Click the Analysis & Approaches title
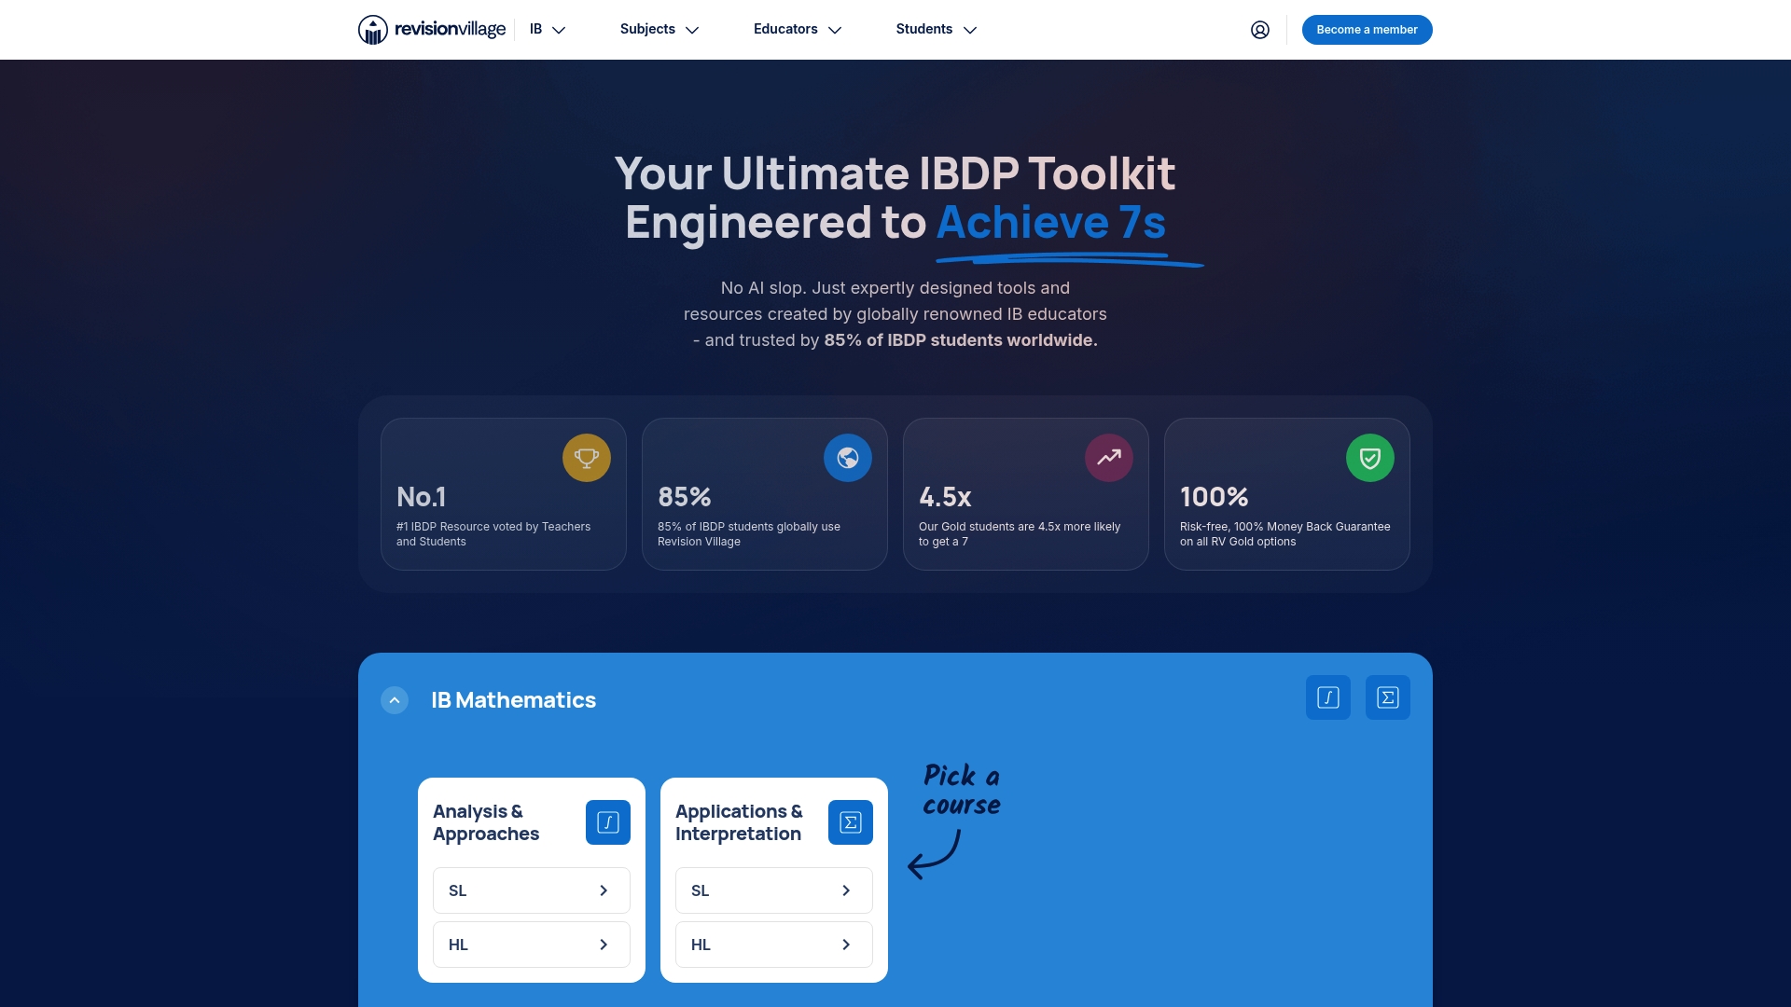Viewport: 1791px width, 1007px height. (486, 822)
